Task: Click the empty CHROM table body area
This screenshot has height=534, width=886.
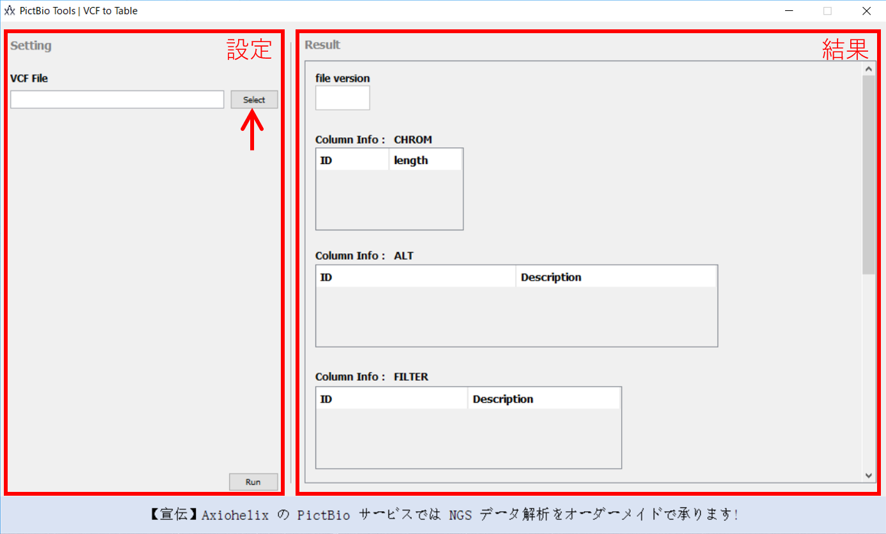Action: [389, 200]
